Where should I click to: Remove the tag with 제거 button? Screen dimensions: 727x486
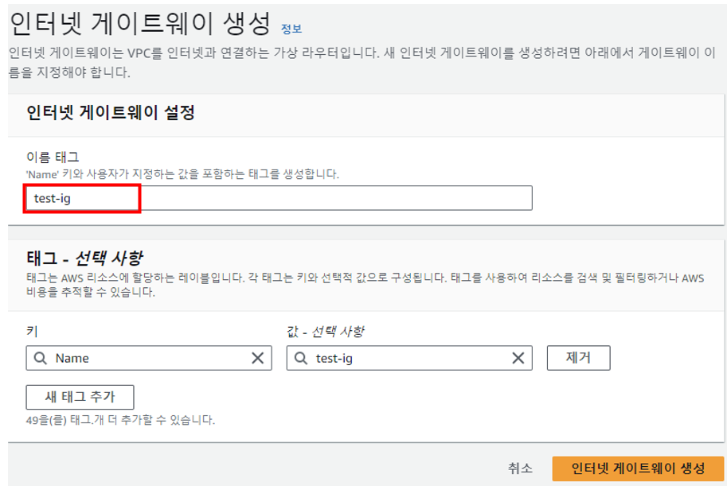pyautogui.click(x=579, y=358)
